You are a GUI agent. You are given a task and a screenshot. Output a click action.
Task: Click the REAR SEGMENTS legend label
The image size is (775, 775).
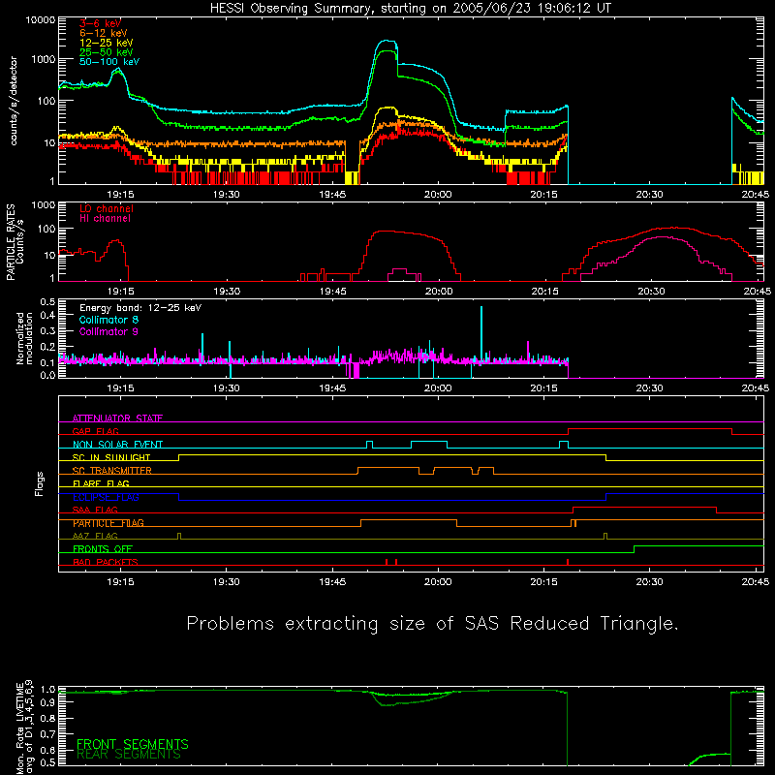coord(129,755)
